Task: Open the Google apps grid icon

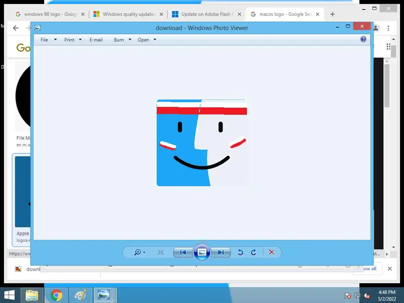Action: (x=388, y=47)
